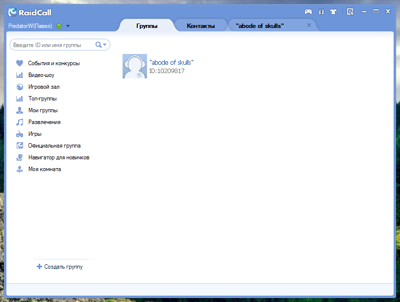The height and width of the screenshot is (302, 400).
Task: Switch to the Контакты tab
Action: (200, 26)
